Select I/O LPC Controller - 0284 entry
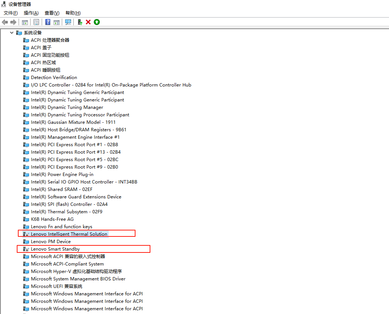Image resolution: width=389 pixels, height=314 pixels. pyautogui.click(x=111, y=85)
